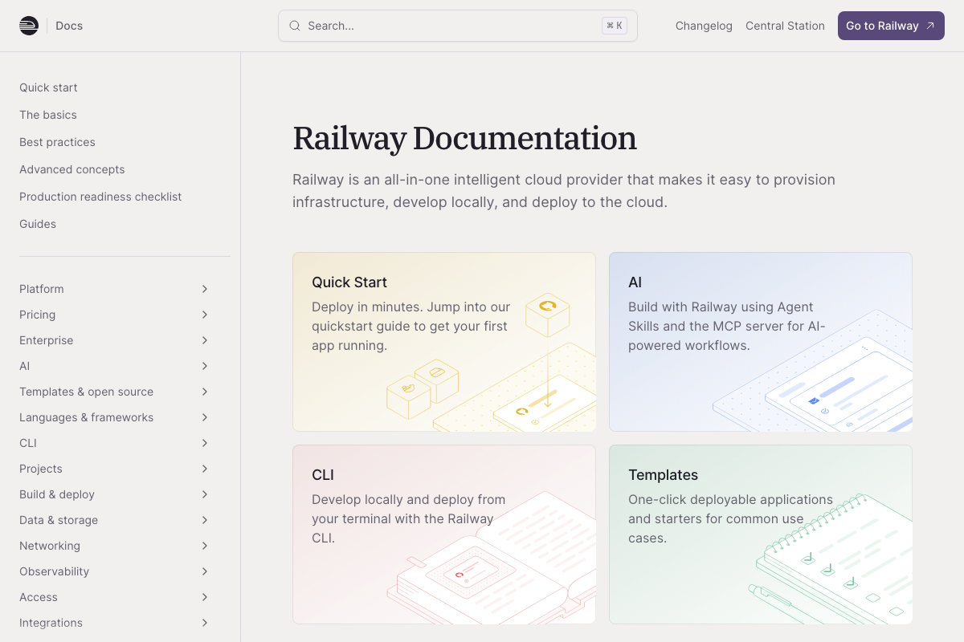Image resolution: width=964 pixels, height=642 pixels.
Task: Click the Railway logo icon
Action: pos(29,26)
